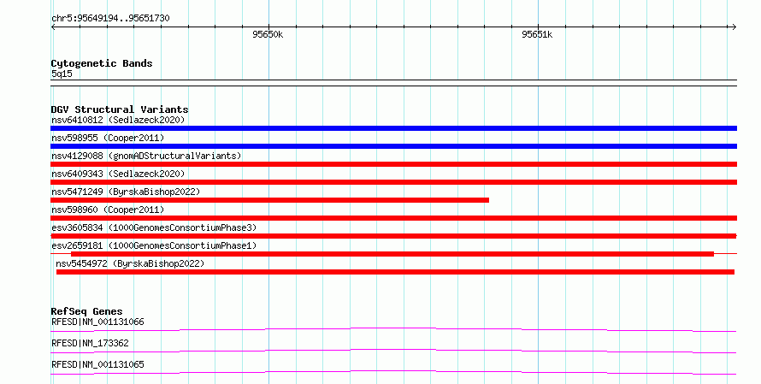Open variant nsv5454972 (ByrskaBishop2022) label
The image size is (761, 384).
coord(130,263)
